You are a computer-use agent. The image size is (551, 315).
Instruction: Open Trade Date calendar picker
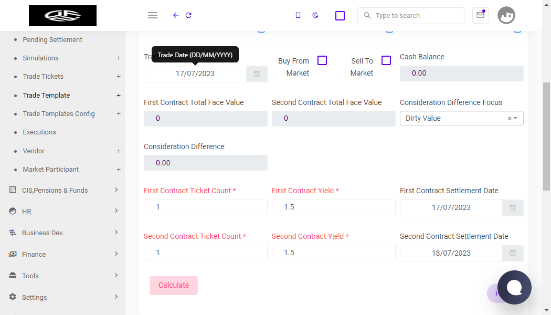(x=257, y=74)
